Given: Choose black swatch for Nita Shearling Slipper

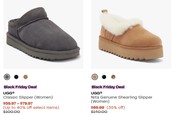Looking at the screenshot, I should pyautogui.click(x=104, y=77).
